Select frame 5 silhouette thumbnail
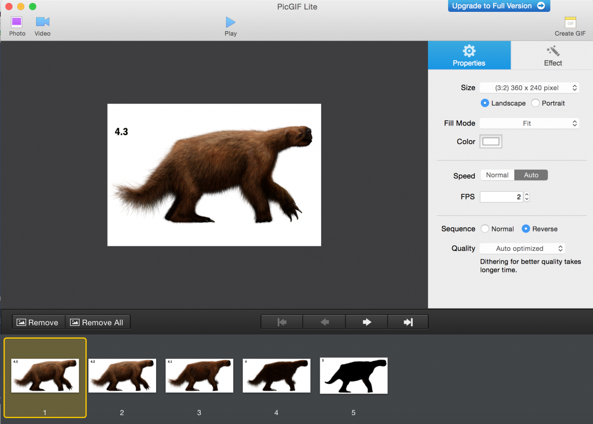593x424 pixels. click(353, 376)
